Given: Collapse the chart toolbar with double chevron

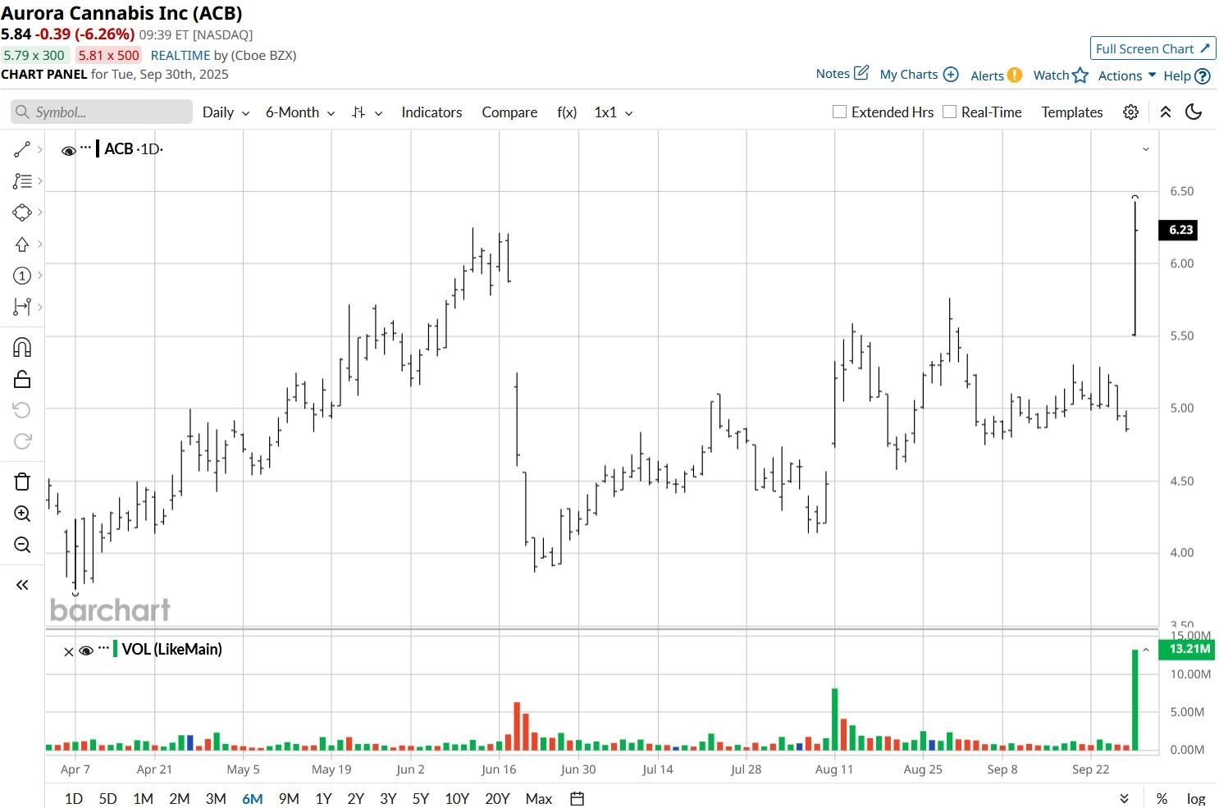Looking at the screenshot, I should pyautogui.click(x=1165, y=112).
